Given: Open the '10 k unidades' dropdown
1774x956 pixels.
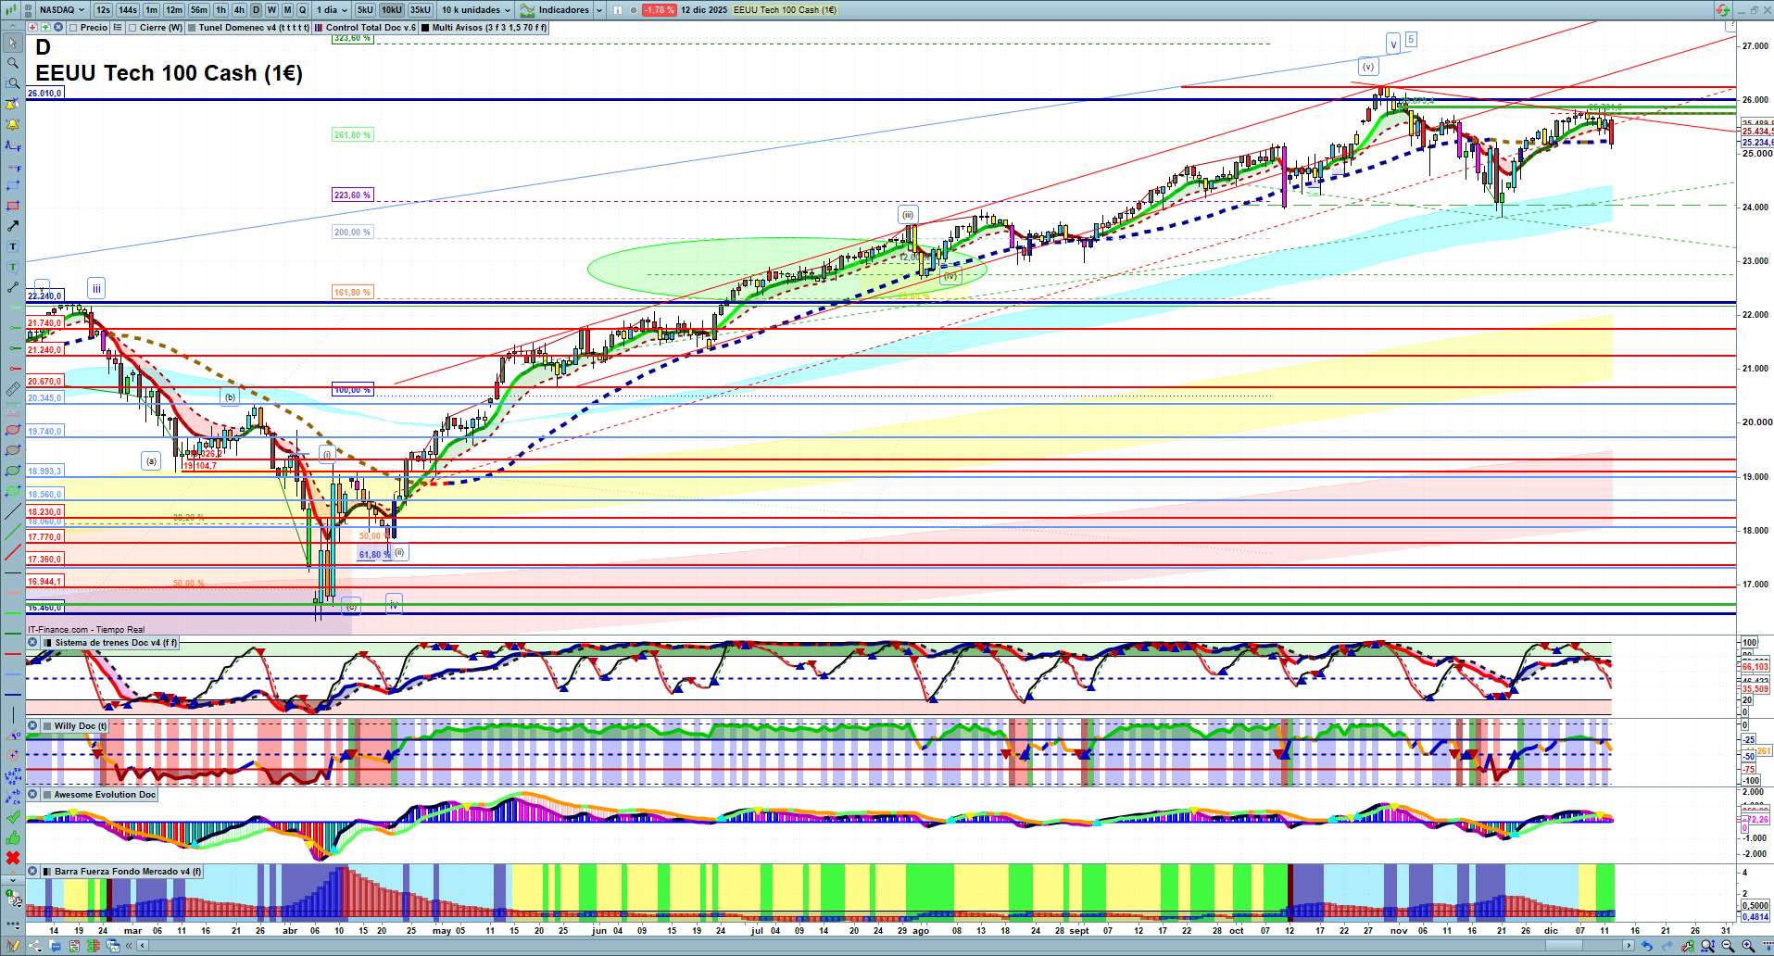Looking at the screenshot, I should click(475, 10).
